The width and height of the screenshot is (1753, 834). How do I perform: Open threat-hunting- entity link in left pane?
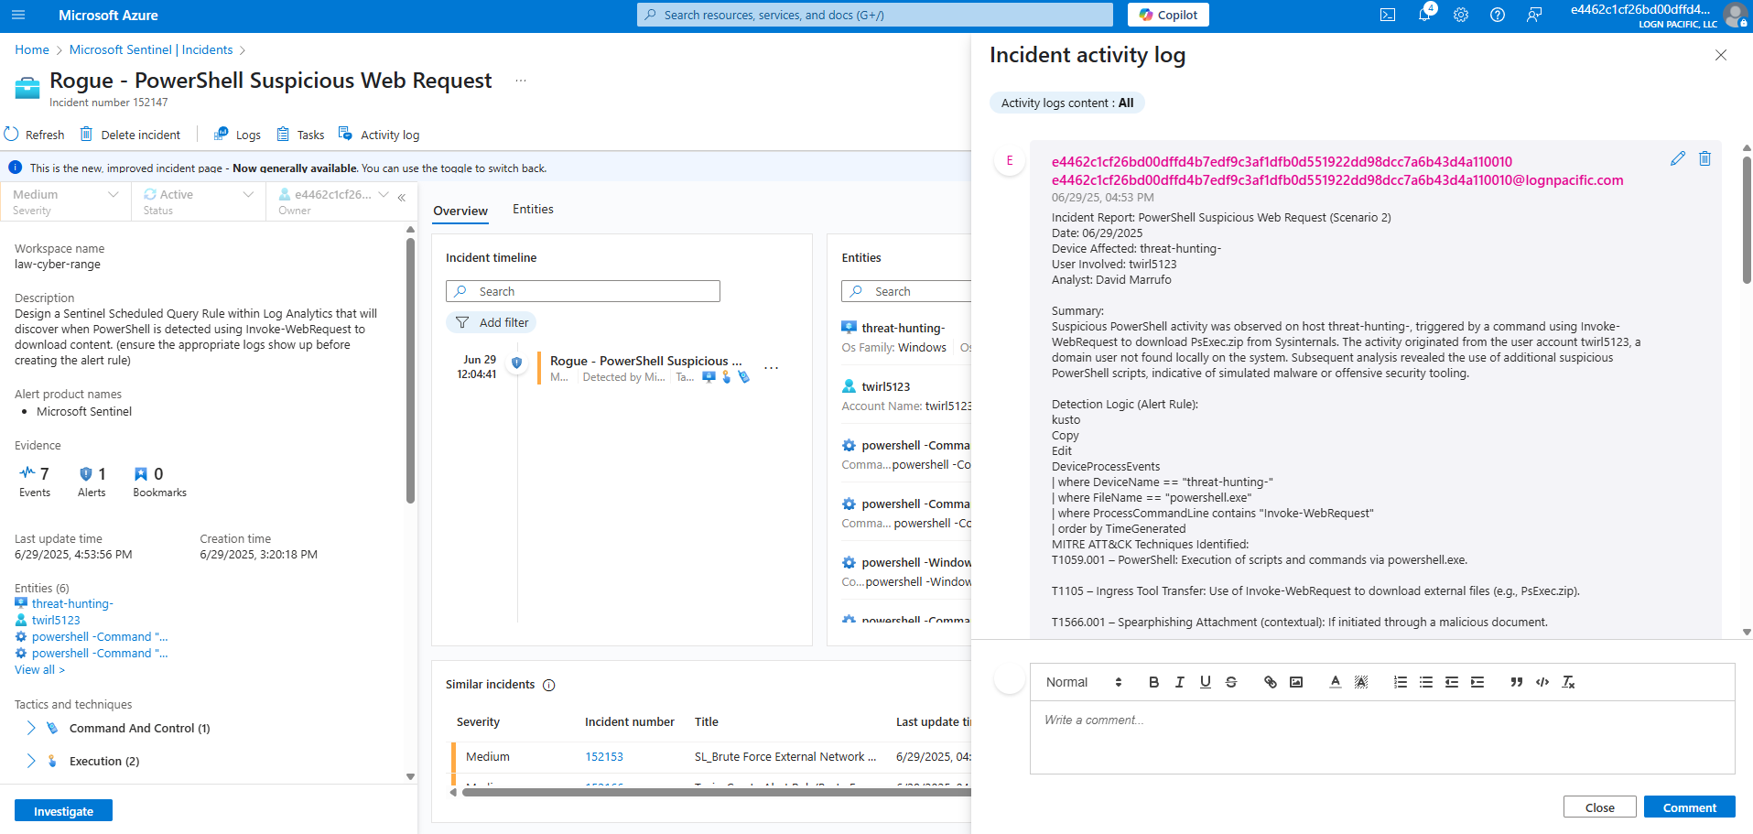72,604
